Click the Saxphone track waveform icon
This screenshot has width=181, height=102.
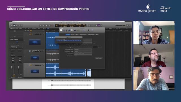pos(35,71)
